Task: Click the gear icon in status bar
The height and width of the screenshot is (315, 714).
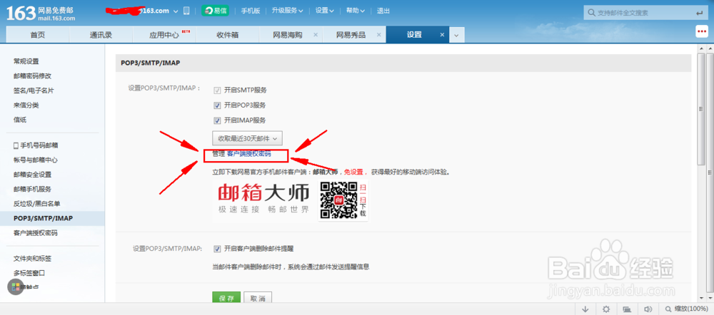Action: tap(606, 309)
